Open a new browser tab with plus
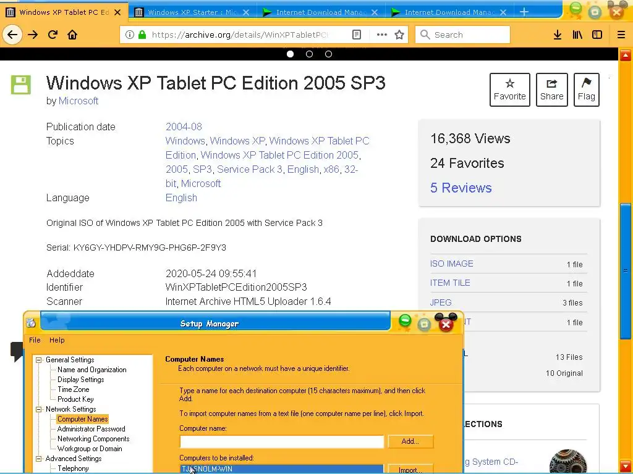 tap(524, 12)
